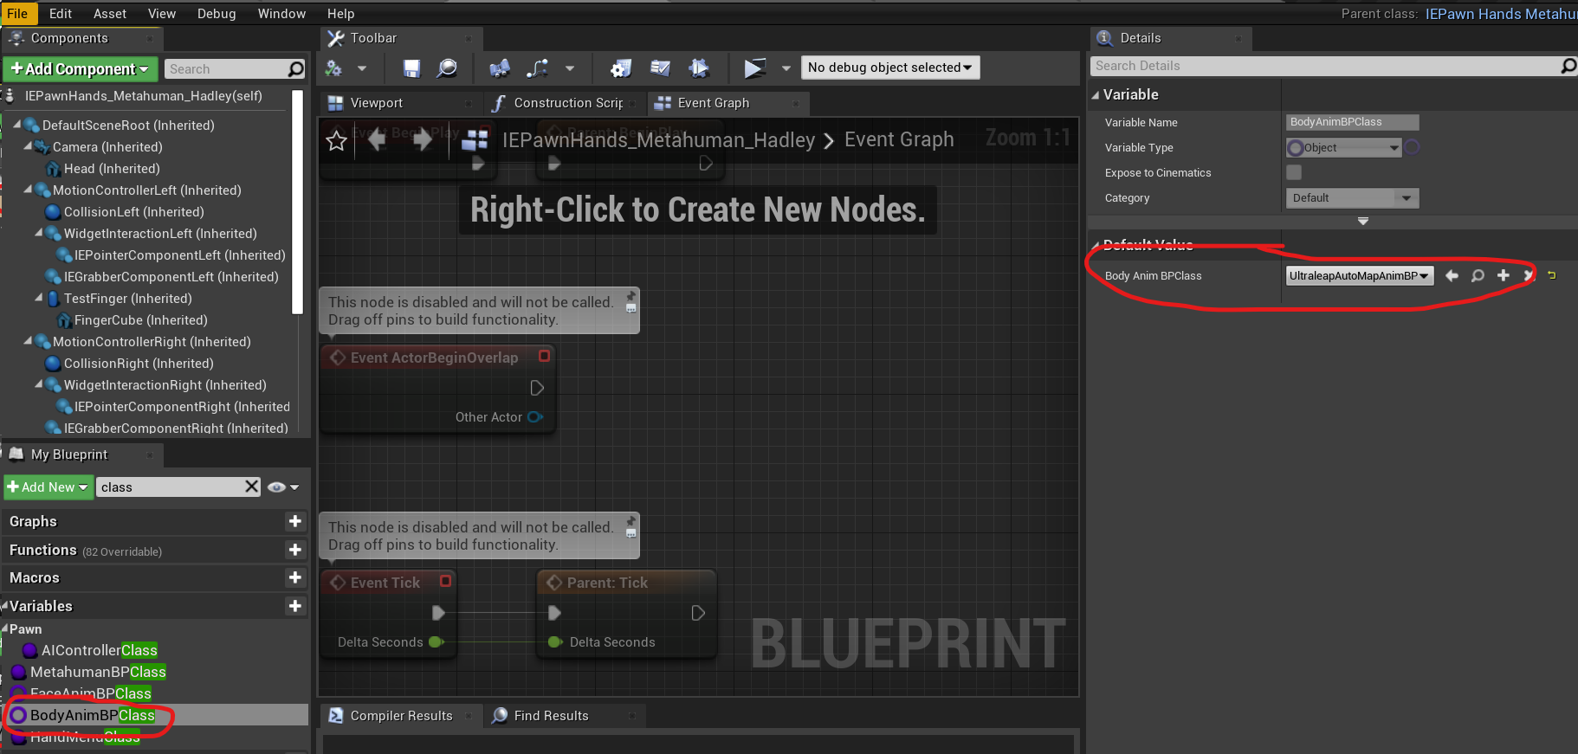Expand advanced Variable properties arrow
The image size is (1578, 754).
click(x=1362, y=222)
